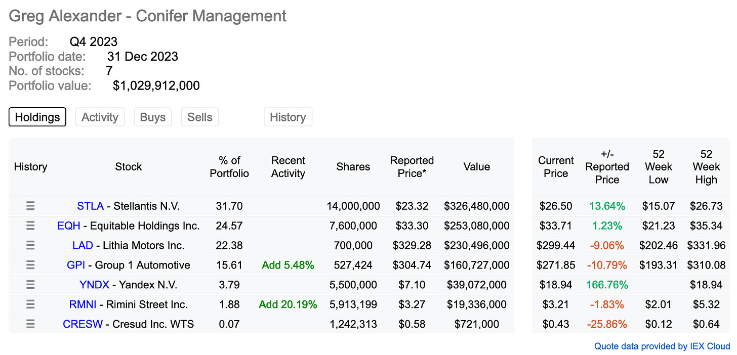Click the 'History' column header in table

(30, 167)
